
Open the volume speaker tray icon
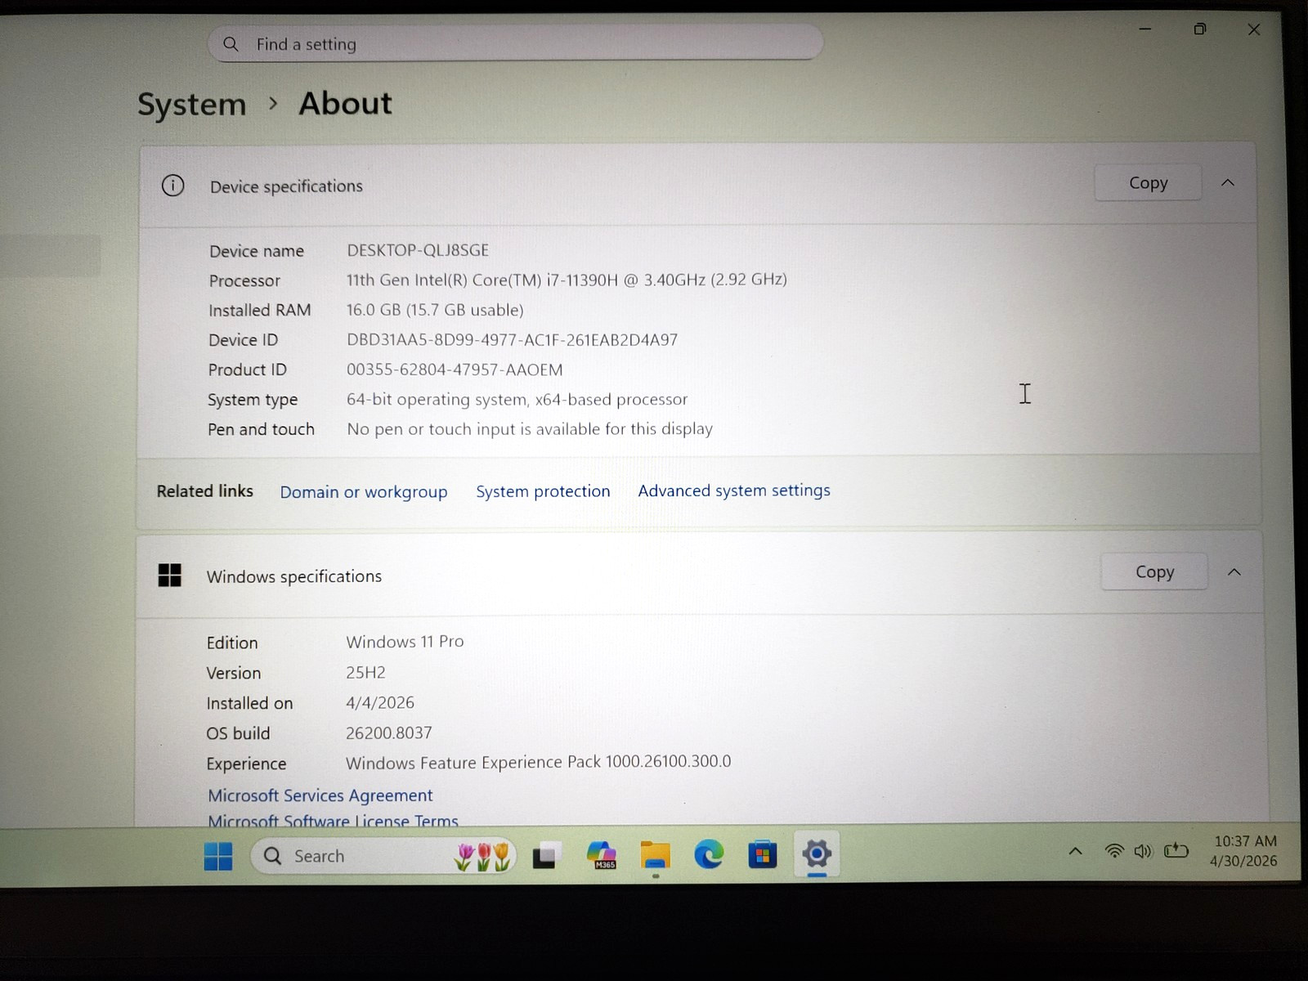(1143, 851)
